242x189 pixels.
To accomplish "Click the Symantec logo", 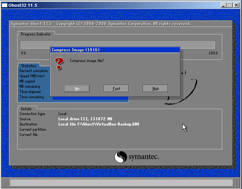I will [137, 157].
